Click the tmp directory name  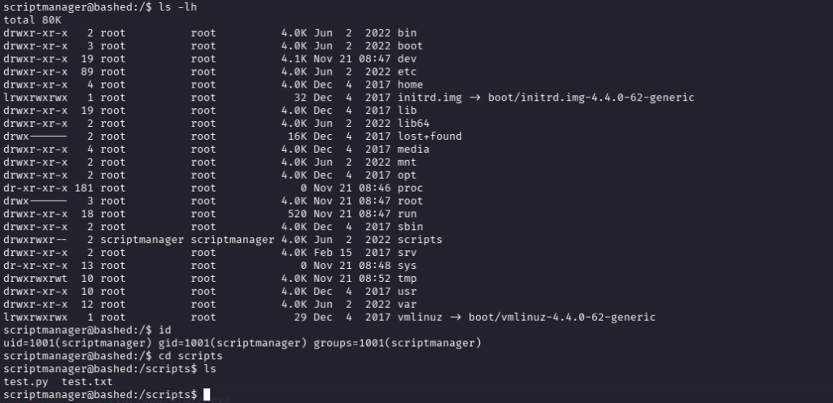[x=408, y=278]
